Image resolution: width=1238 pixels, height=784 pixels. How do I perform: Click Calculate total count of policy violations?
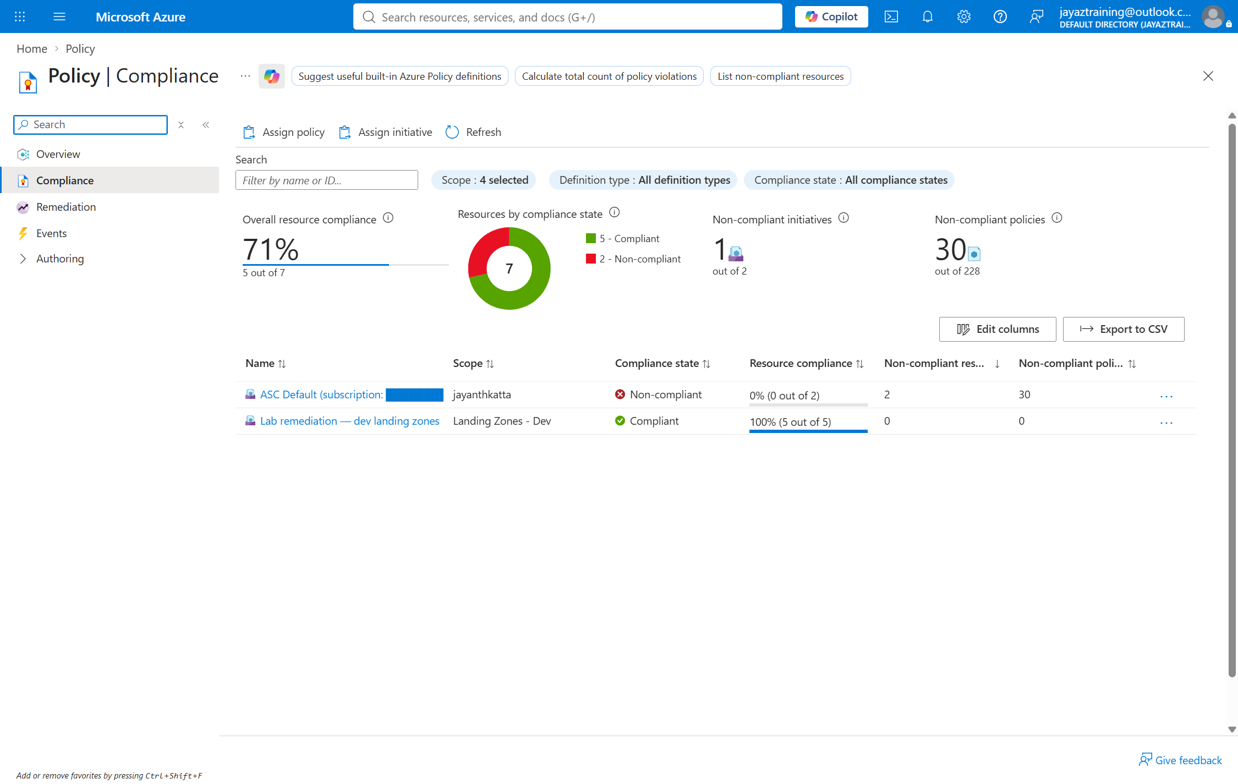[609, 76]
